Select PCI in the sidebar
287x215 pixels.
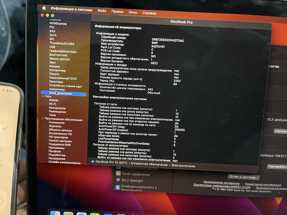point(52,27)
